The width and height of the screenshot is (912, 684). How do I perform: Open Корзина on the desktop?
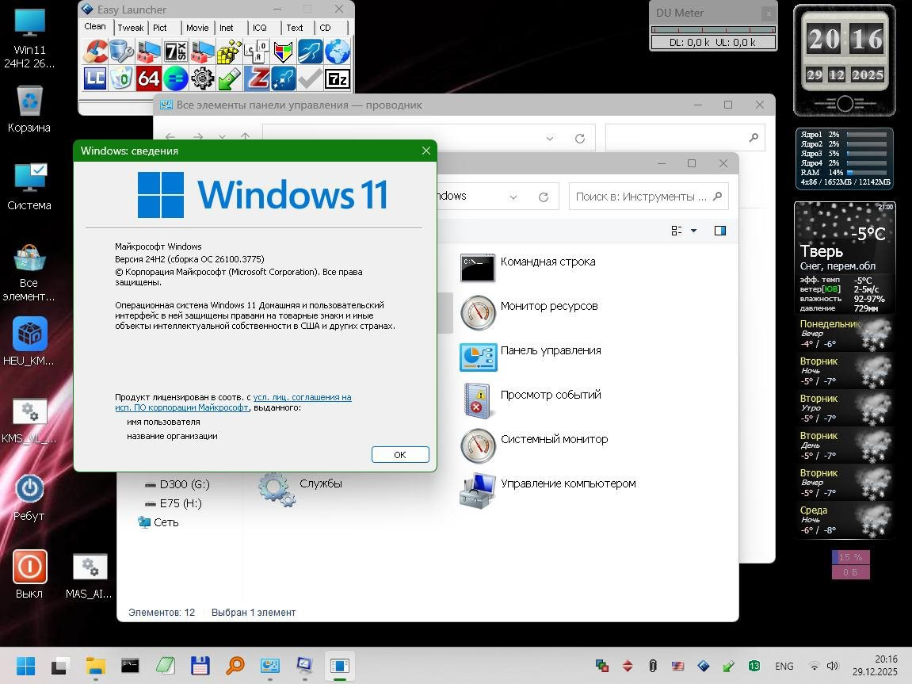point(29,109)
